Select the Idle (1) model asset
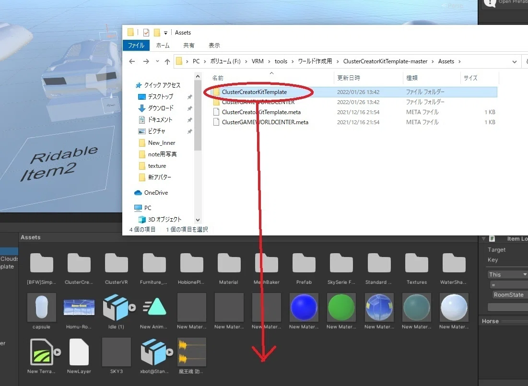Viewport: 528px width, 386px height. click(x=117, y=312)
